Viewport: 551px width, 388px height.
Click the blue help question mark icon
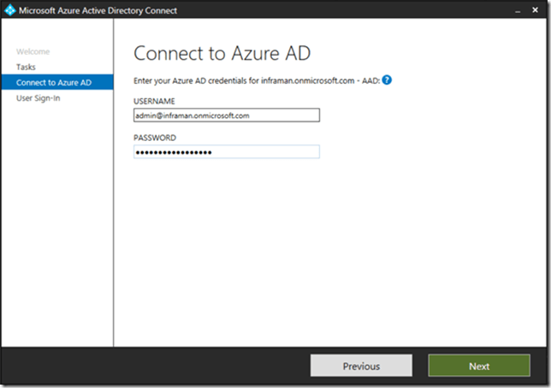pos(387,79)
